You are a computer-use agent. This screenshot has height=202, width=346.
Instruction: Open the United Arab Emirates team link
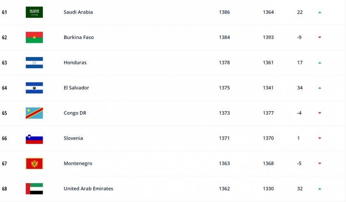(88, 188)
